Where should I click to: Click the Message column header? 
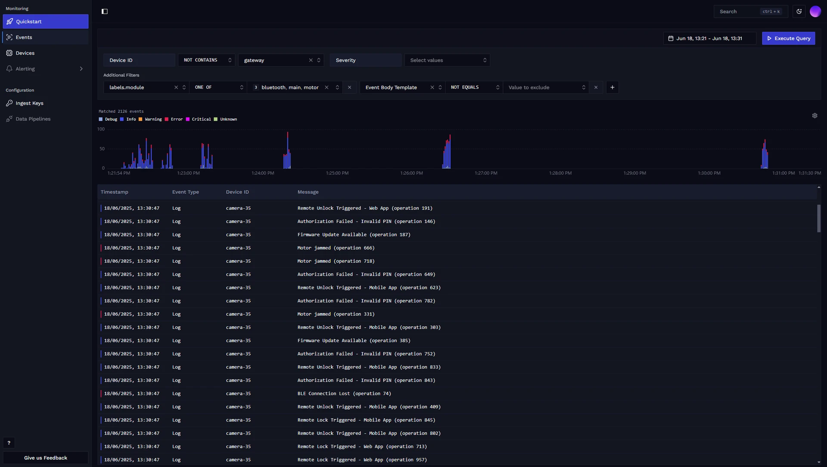click(308, 192)
